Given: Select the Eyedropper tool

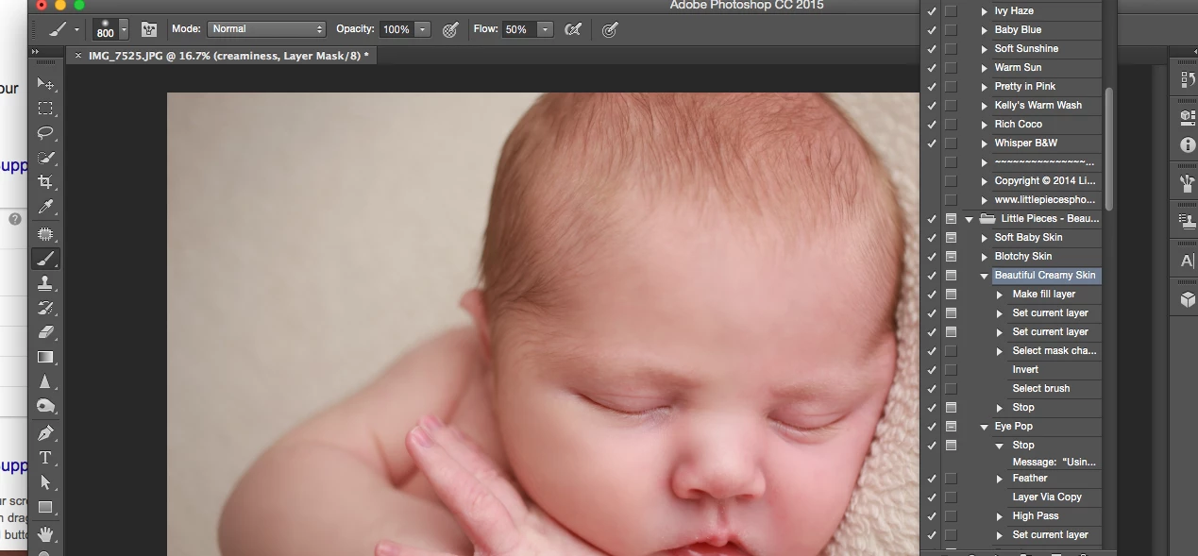Looking at the screenshot, I should click(45, 207).
